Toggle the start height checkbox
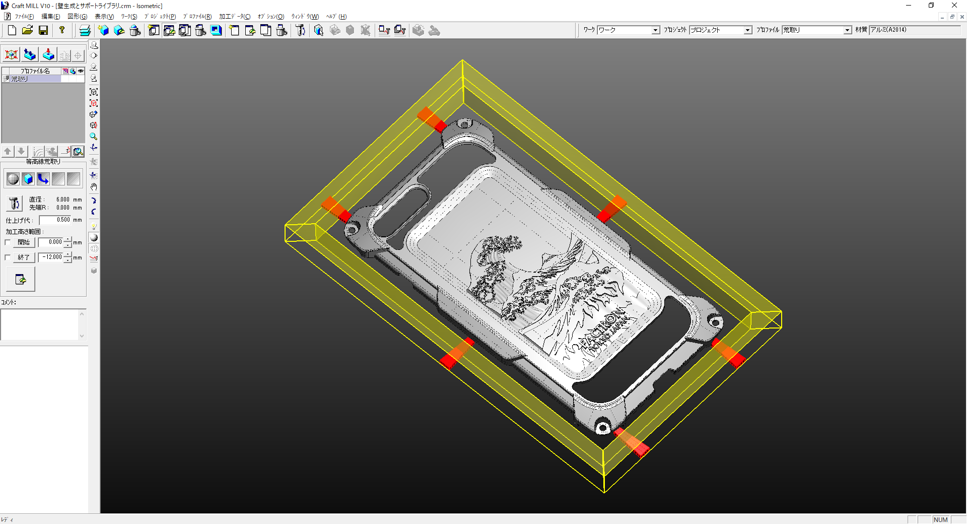 [8, 242]
